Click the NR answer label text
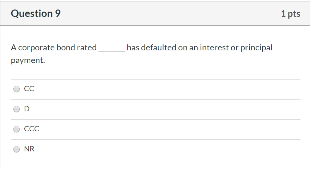The width and height of the screenshot is (310, 169). pos(29,149)
